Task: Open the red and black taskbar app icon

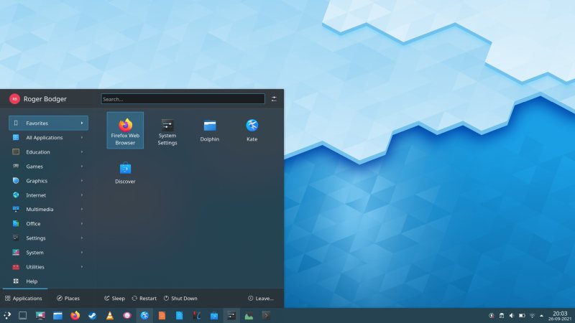Action: click(196, 315)
